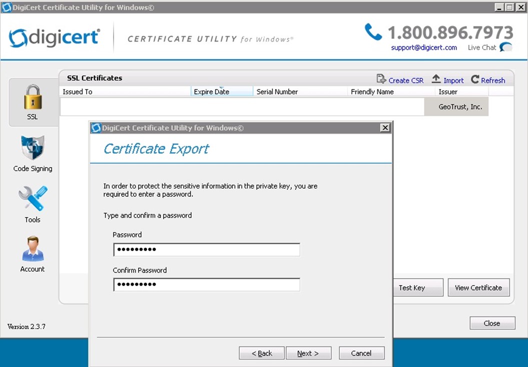This screenshot has height=367, width=528.
Task: Click the Import upload arrow icon
Action: pos(436,79)
